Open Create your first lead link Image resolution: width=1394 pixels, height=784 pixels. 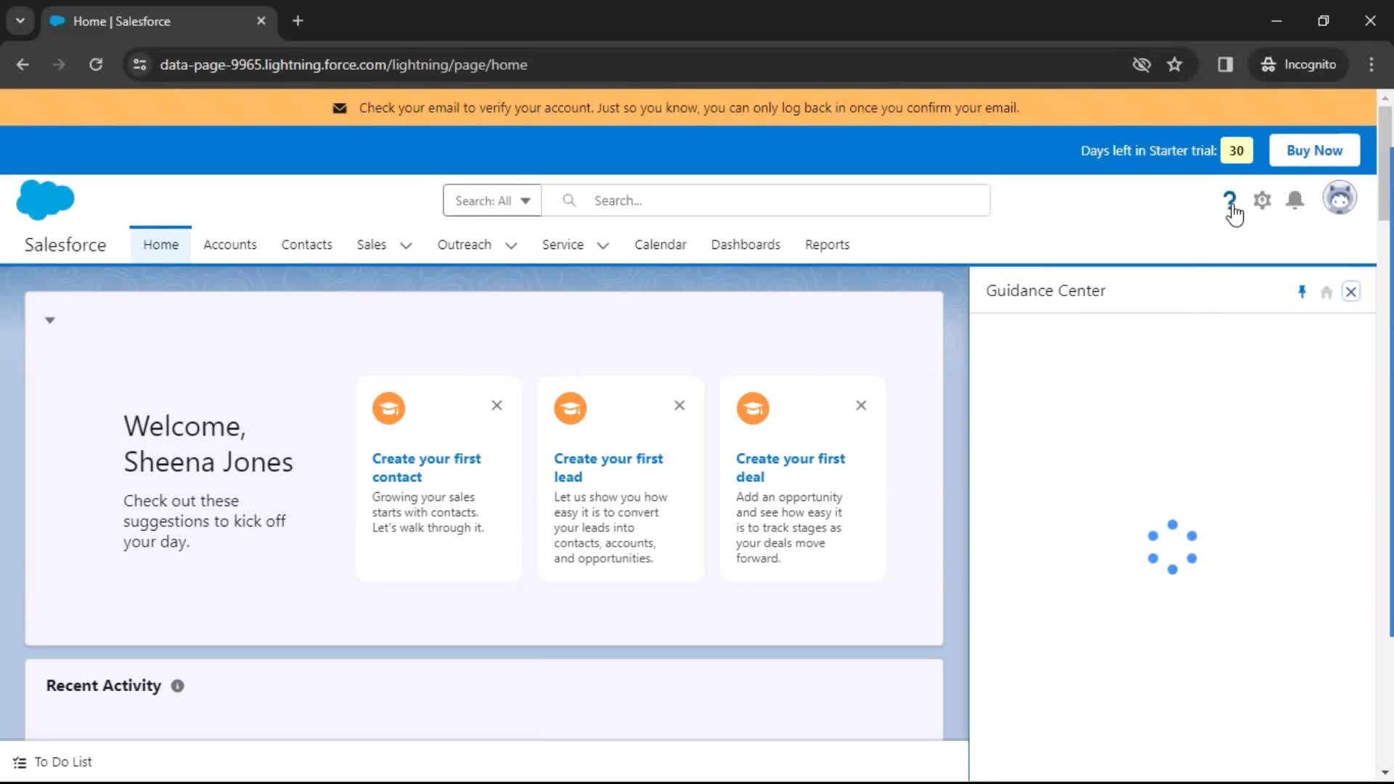pos(608,467)
